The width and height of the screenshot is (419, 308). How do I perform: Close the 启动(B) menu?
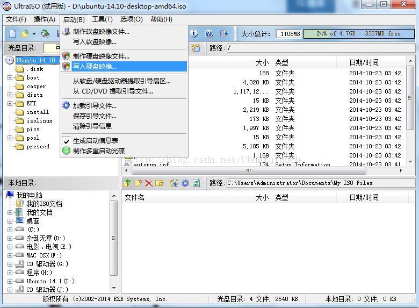pos(74,19)
